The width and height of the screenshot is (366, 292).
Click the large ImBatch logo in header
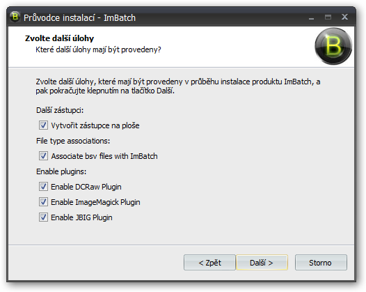click(333, 46)
